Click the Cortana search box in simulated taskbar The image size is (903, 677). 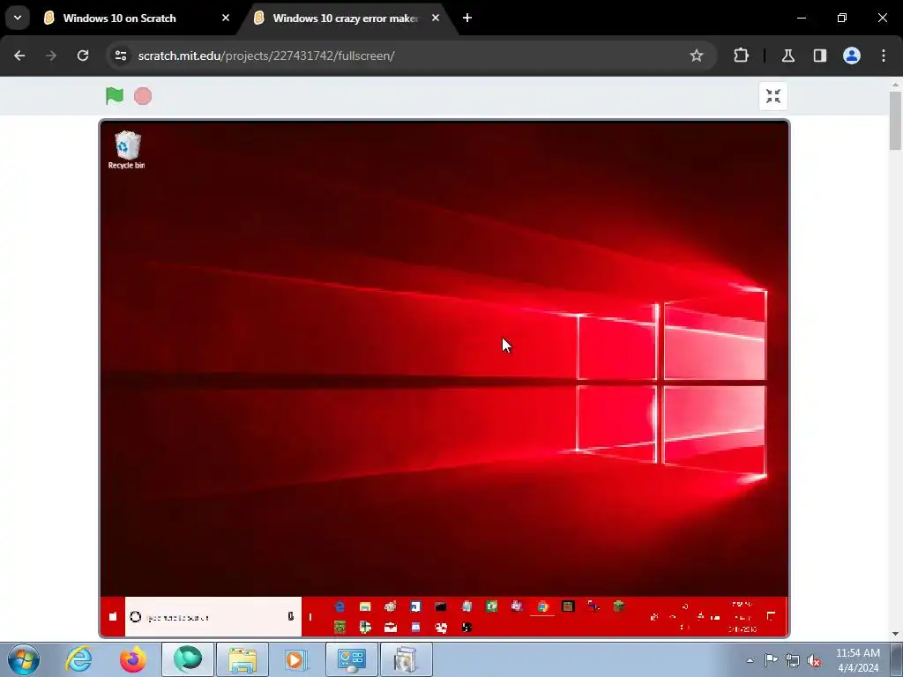pyautogui.click(x=213, y=616)
